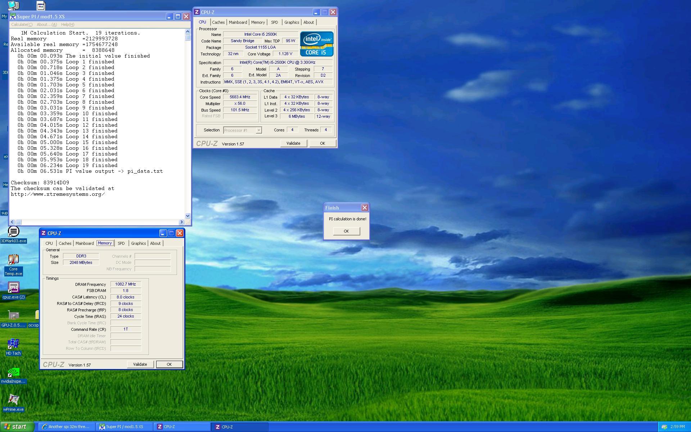Click OK in the upper CPU-Z window
Viewport: 691px width, 432px height.
(x=322, y=143)
